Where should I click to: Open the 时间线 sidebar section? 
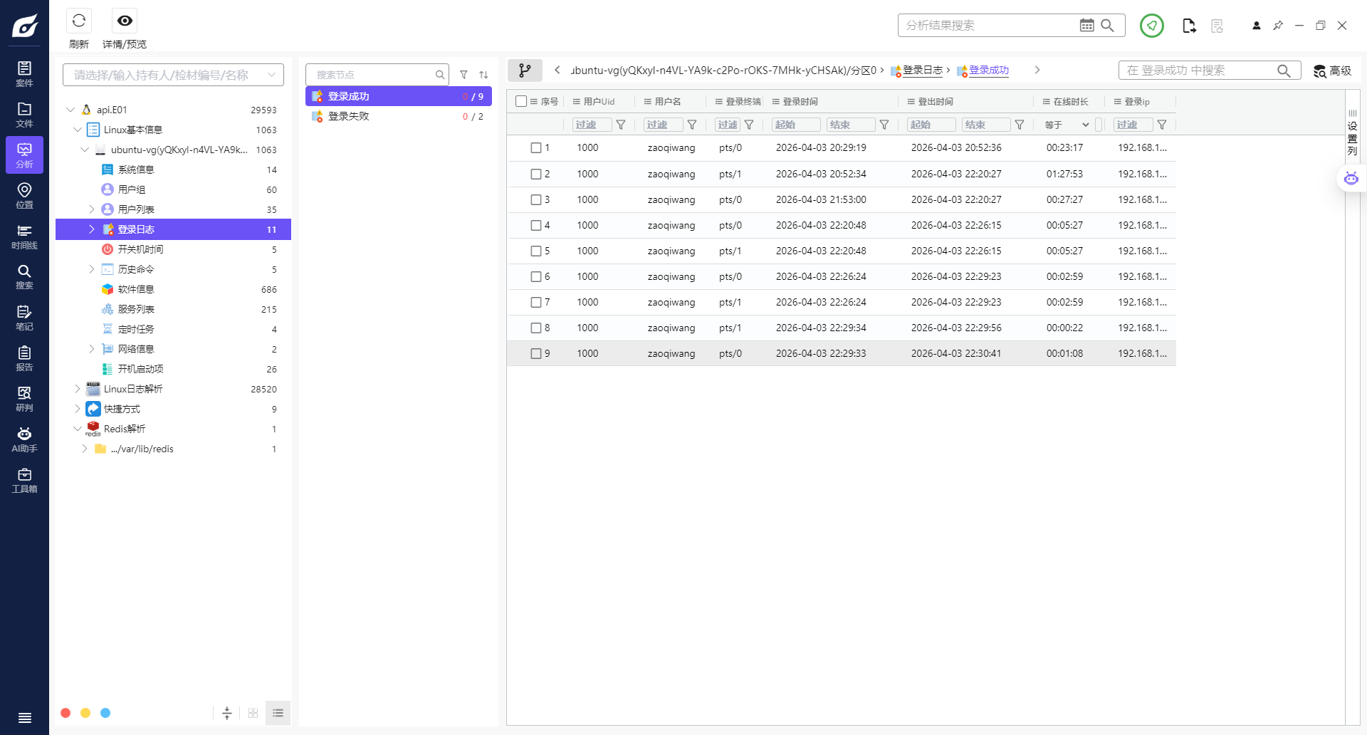(x=24, y=236)
